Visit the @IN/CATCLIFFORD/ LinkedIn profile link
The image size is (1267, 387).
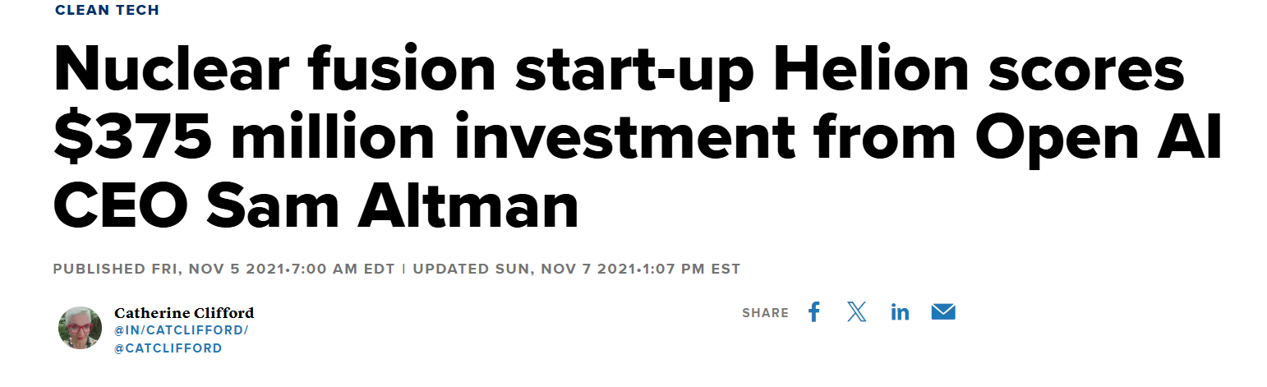click(x=181, y=330)
